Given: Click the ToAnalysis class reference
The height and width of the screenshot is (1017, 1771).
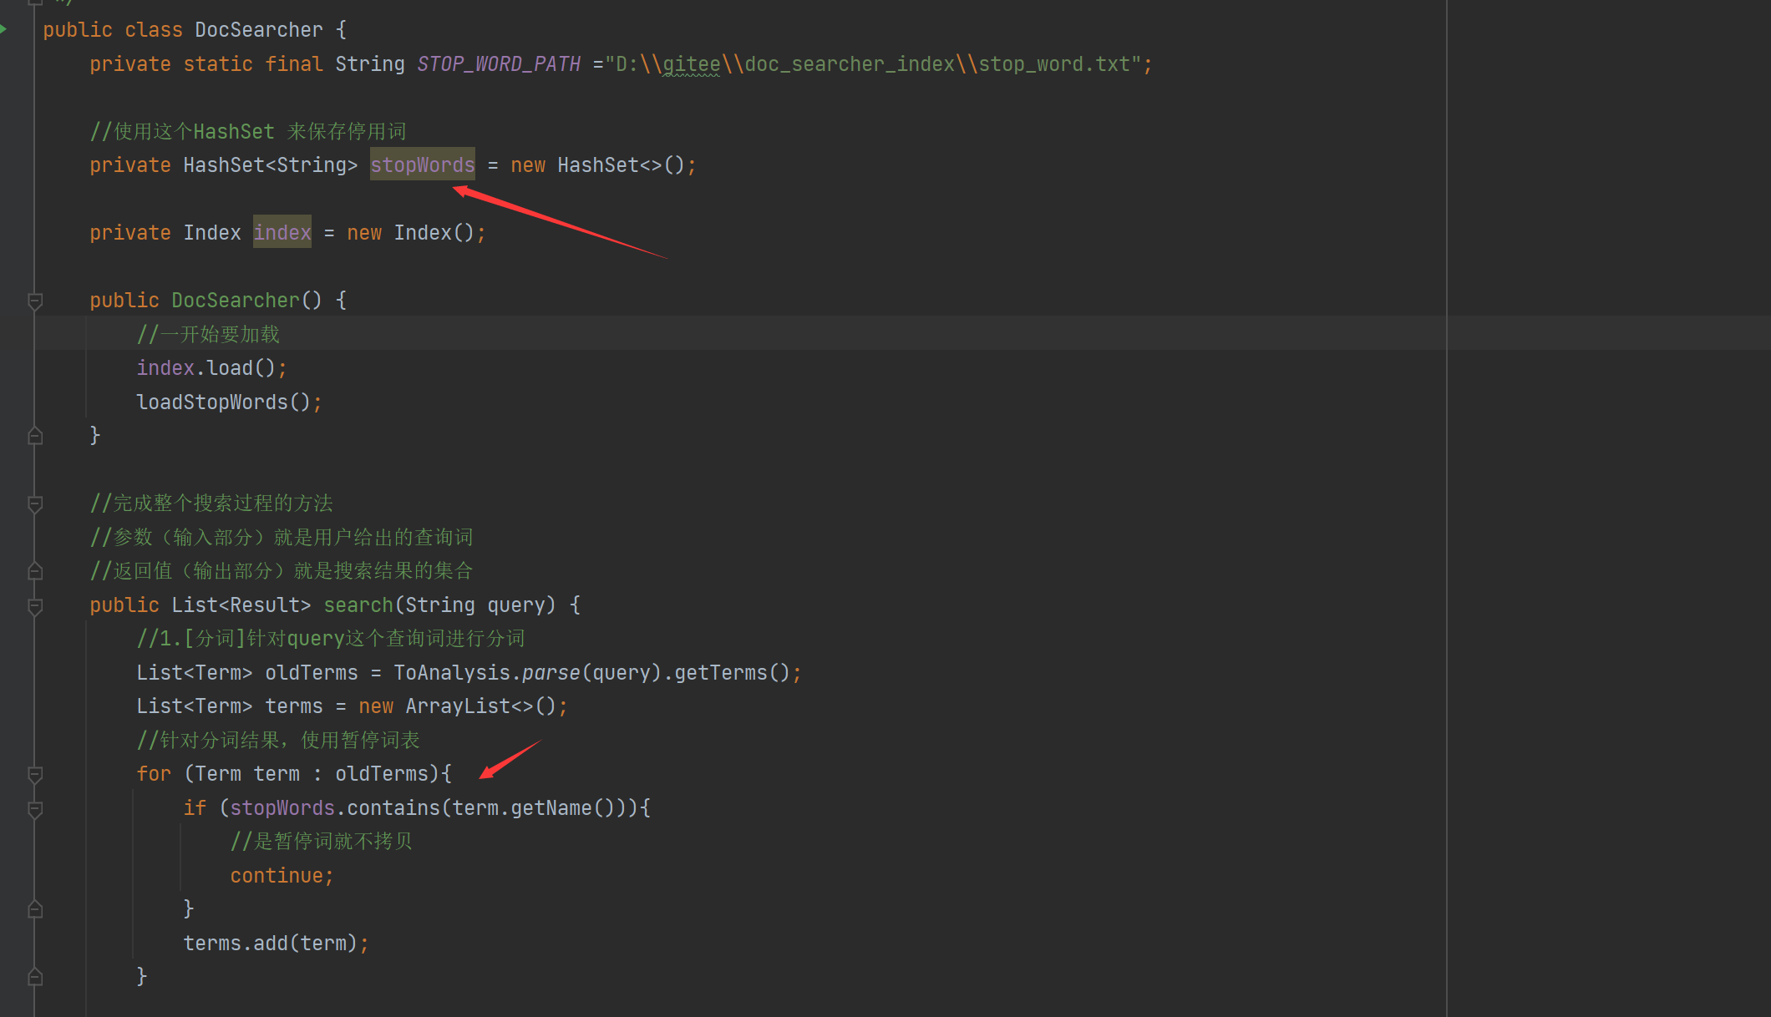Looking at the screenshot, I should coord(452,673).
